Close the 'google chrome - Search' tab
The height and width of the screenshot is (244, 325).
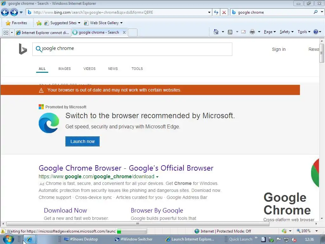click(124, 32)
